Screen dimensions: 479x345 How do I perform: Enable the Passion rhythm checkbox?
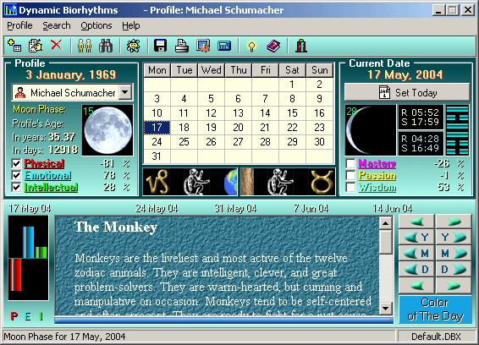coord(350,175)
